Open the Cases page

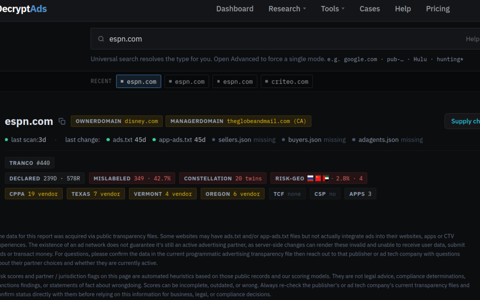click(x=369, y=8)
